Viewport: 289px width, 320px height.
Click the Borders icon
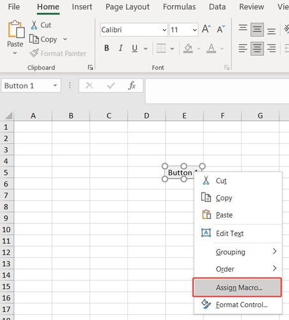click(x=161, y=48)
